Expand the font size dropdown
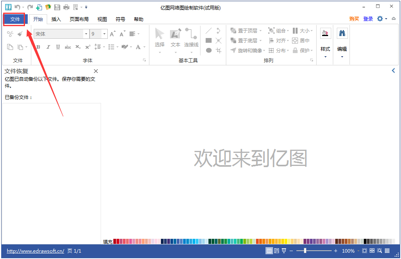 104,34
